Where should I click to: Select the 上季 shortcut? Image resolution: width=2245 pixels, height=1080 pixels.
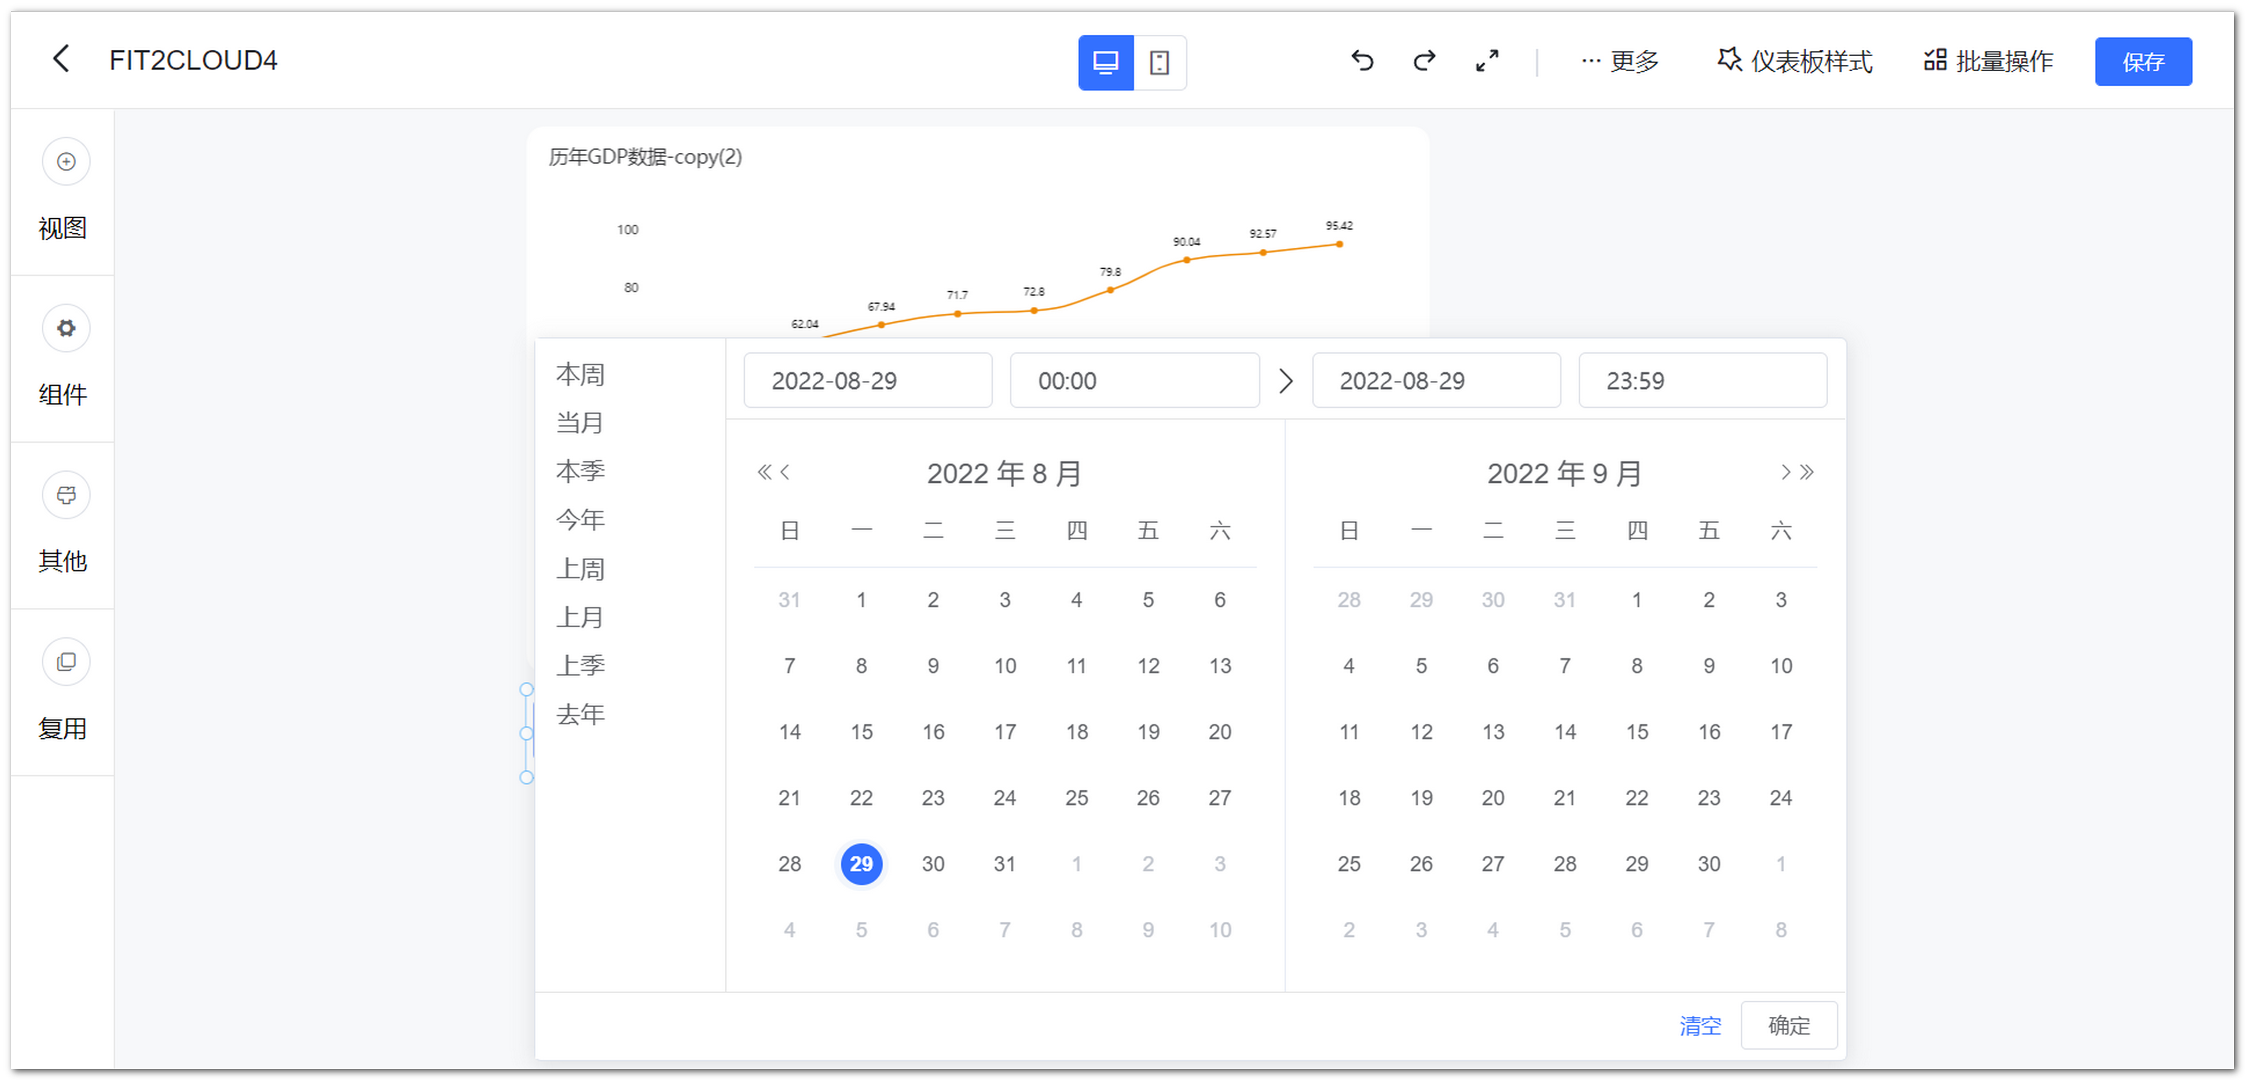579,666
